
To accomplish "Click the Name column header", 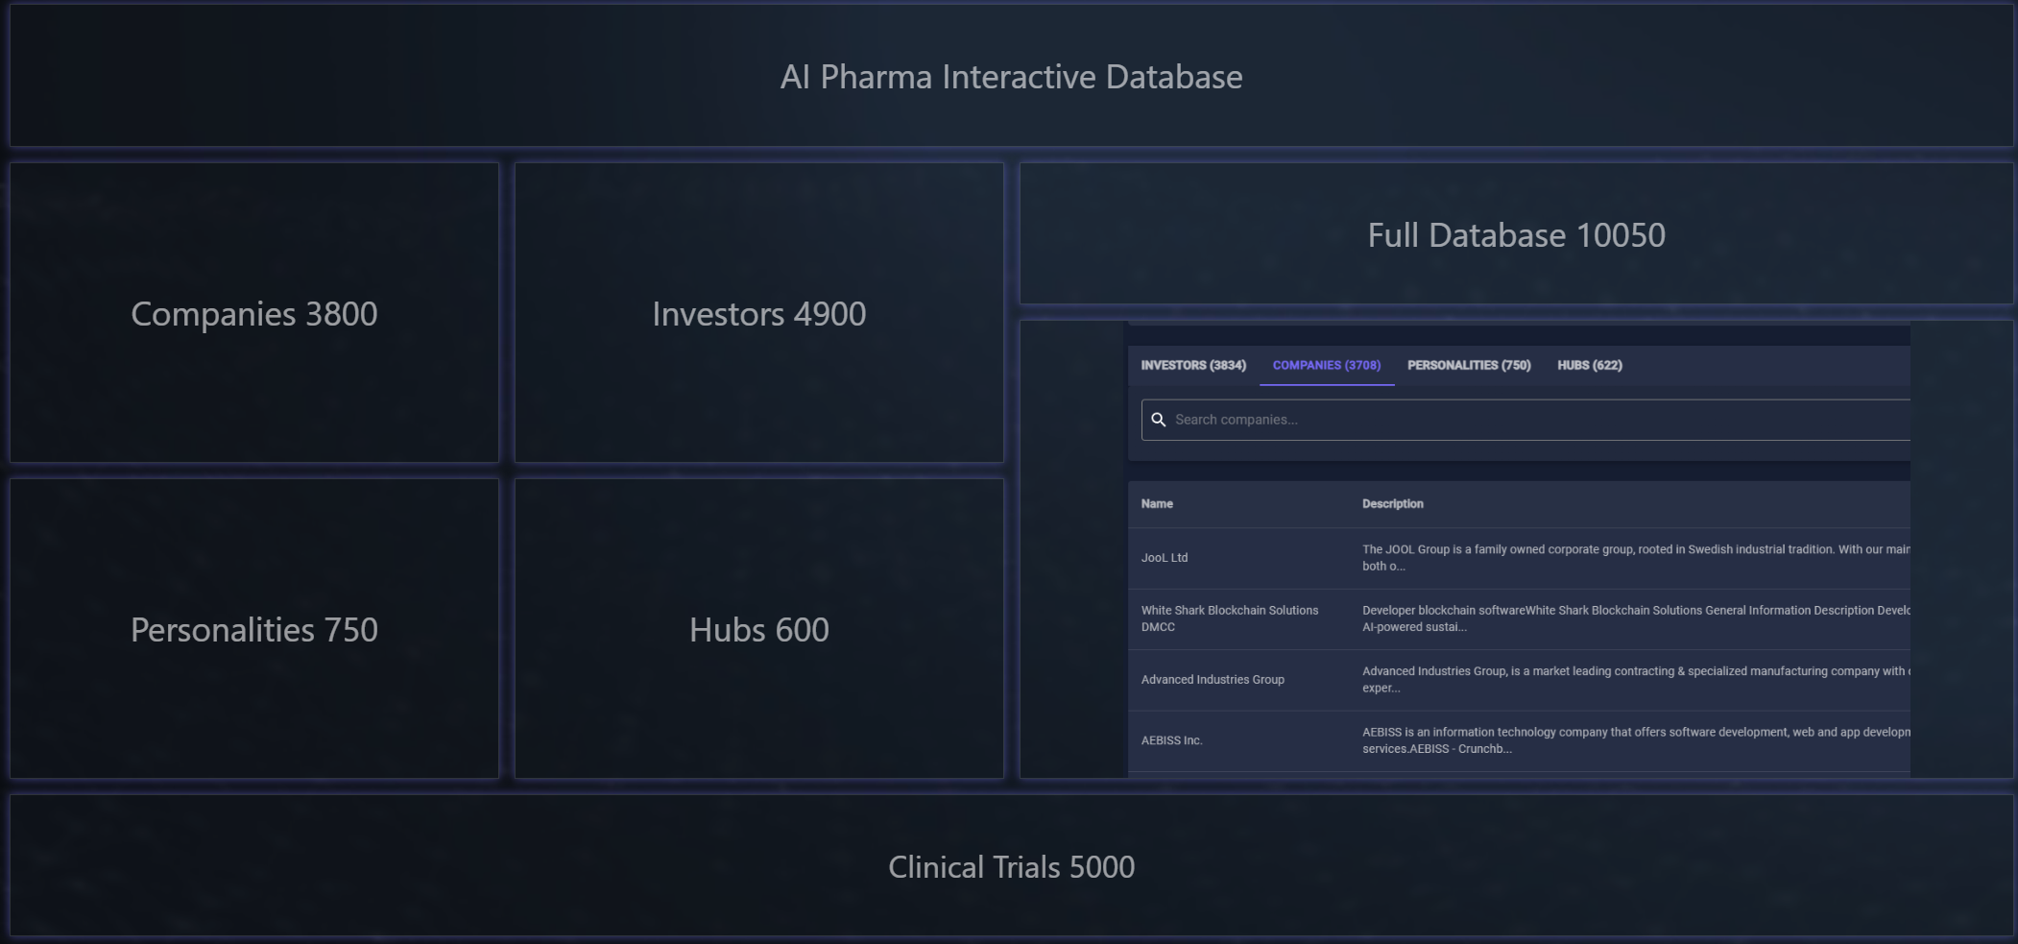I will click(1157, 504).
